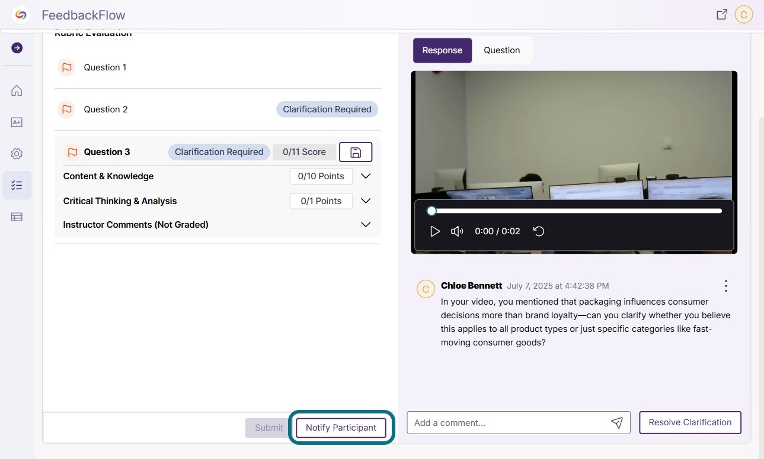The image size is (764, 459).
Task: Click the 0/1 Points field
Action: pos(321,201)
